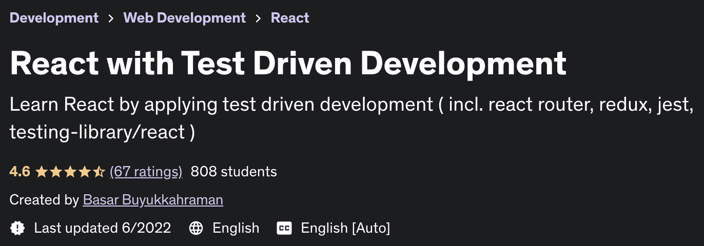704x246 pixels.
Task: Click the Last updated 6/2022 text
Action: point(102,228)
